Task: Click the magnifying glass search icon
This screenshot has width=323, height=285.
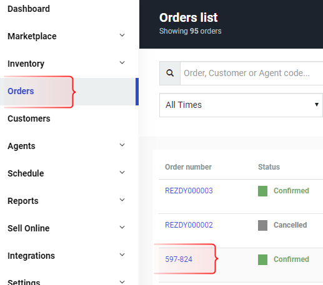Action: pyautogui.click(x=170, y=73)
